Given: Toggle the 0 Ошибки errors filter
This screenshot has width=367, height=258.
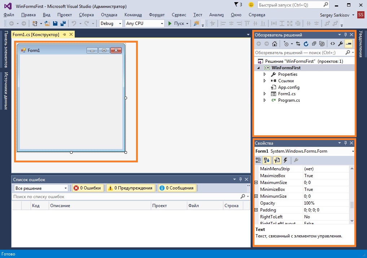Looking at the screenshot, I should pyautogui.click(x=88, y=188).
